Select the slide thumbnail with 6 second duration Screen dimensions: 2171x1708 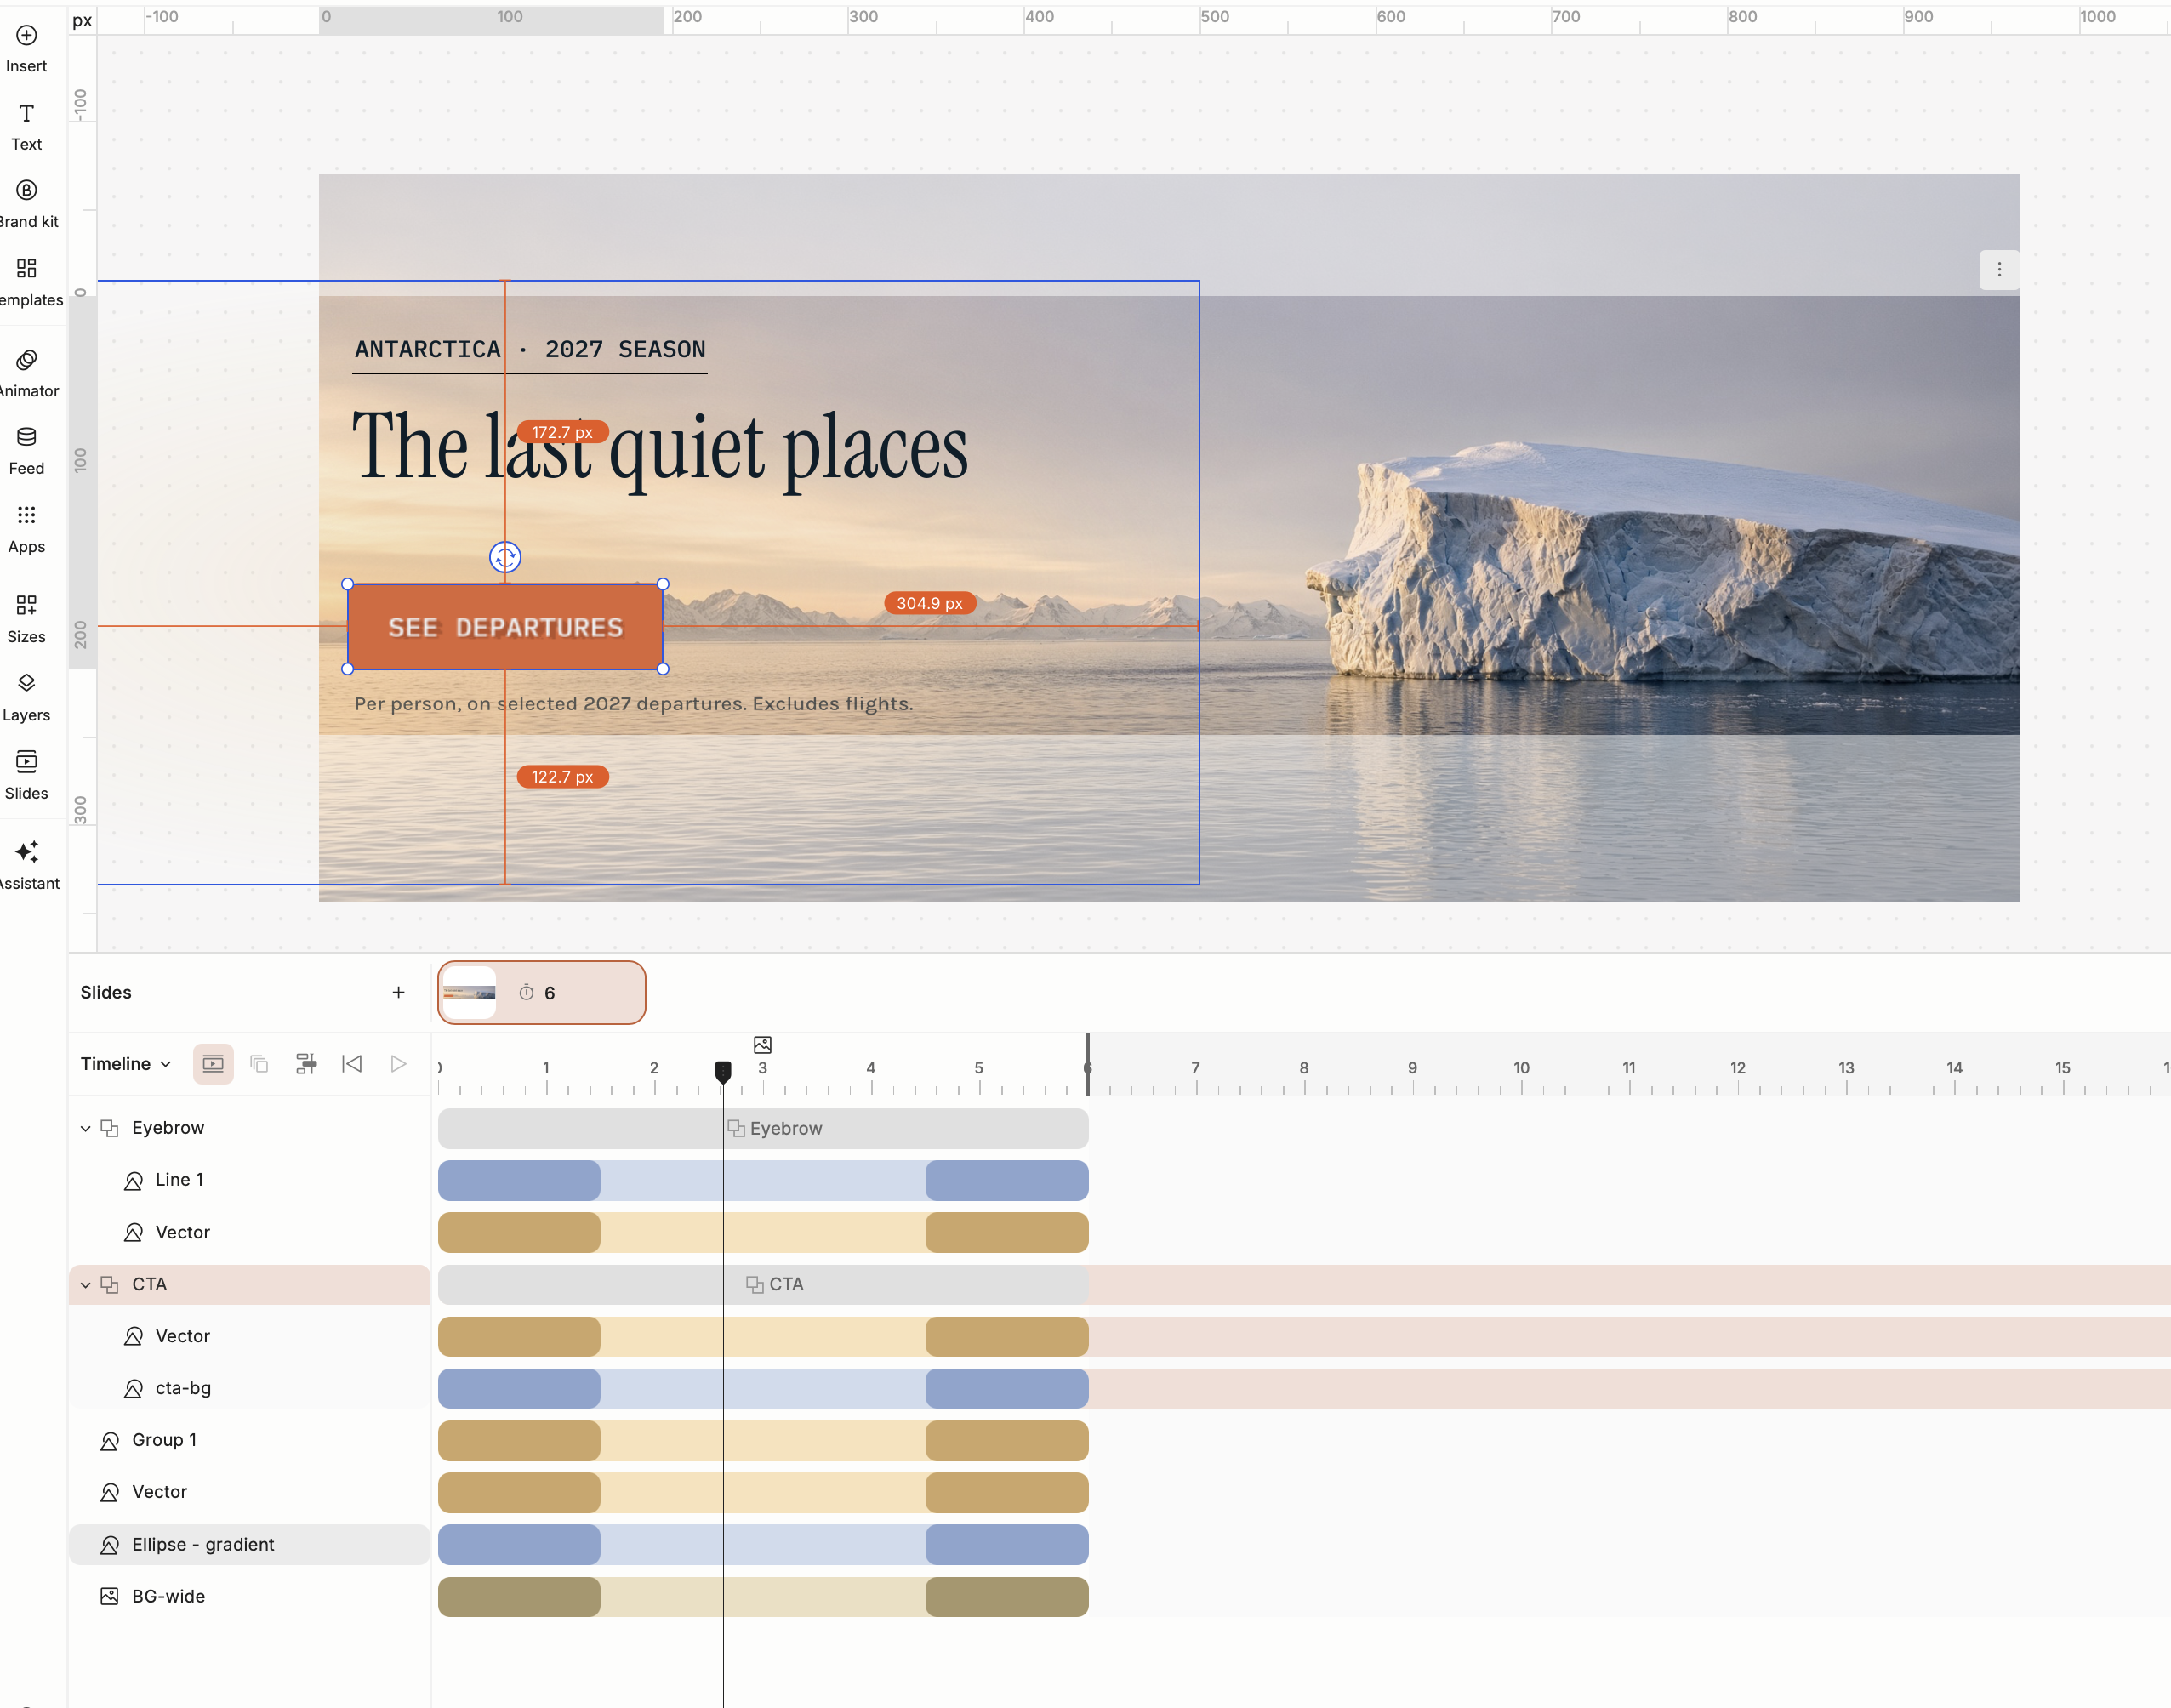[541, 992]
